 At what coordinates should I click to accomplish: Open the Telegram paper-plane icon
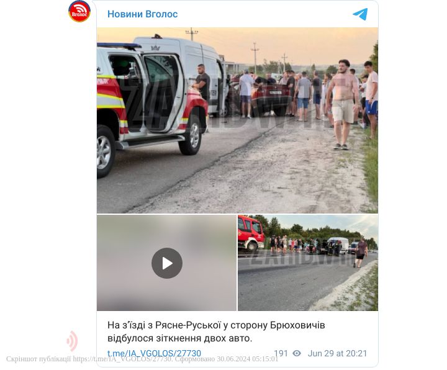[360, 14]
